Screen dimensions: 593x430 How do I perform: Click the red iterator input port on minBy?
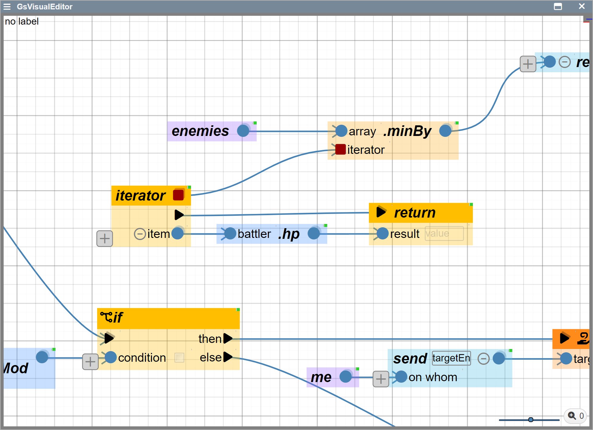click(x=341, y=149)
